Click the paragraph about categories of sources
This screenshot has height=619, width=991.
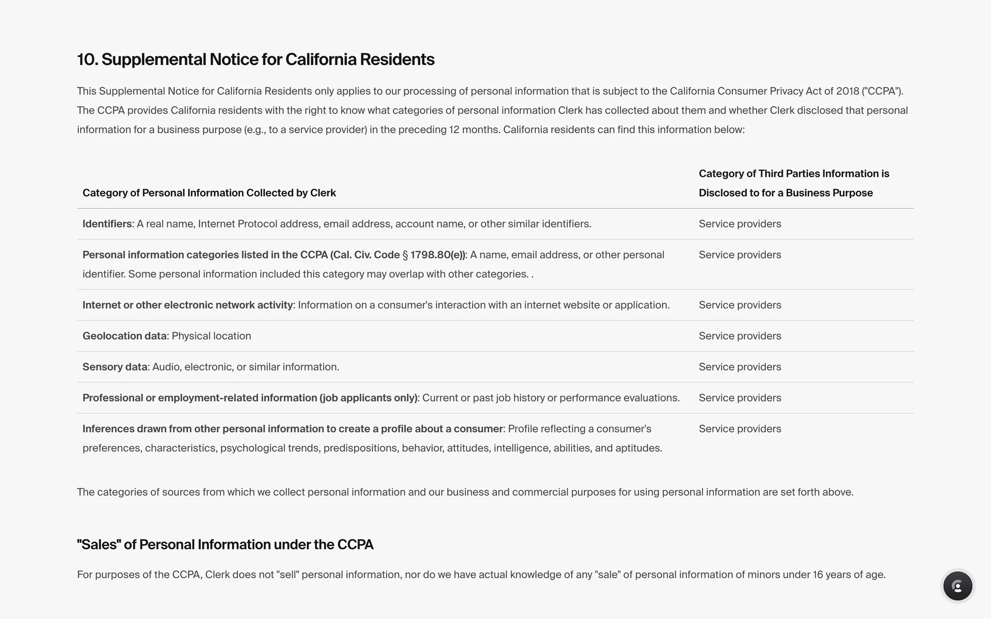click(465, 492)
